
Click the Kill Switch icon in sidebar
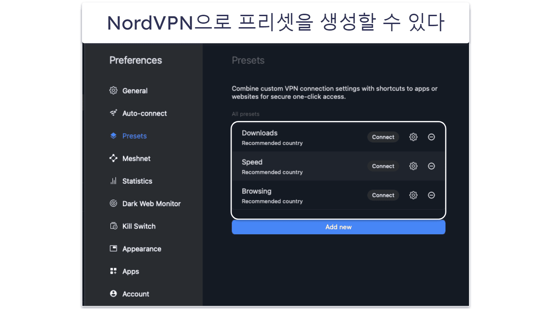[113, 226]
